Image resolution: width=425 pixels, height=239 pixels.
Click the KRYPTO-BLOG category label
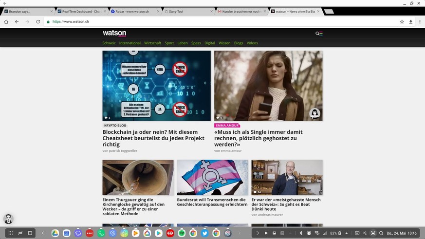[115, 125]
